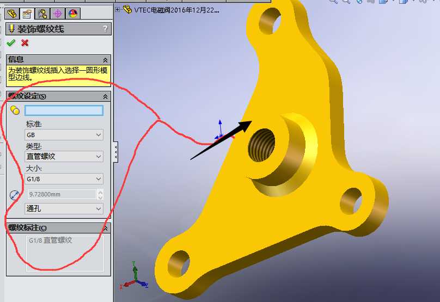Open the ConfigurationManager tab
Viewport: 440px width, 302px height.
coord(42,13)
